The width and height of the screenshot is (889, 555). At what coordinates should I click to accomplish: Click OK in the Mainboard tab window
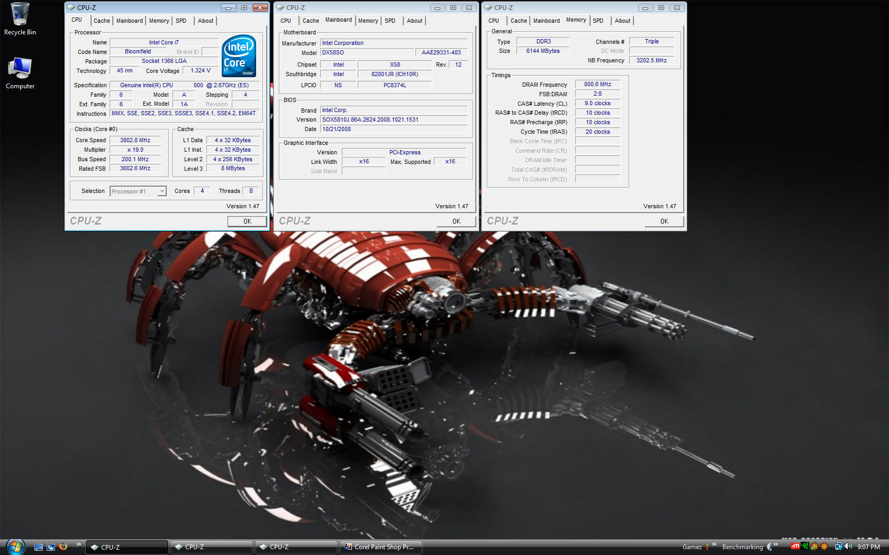tap(456, 221)
